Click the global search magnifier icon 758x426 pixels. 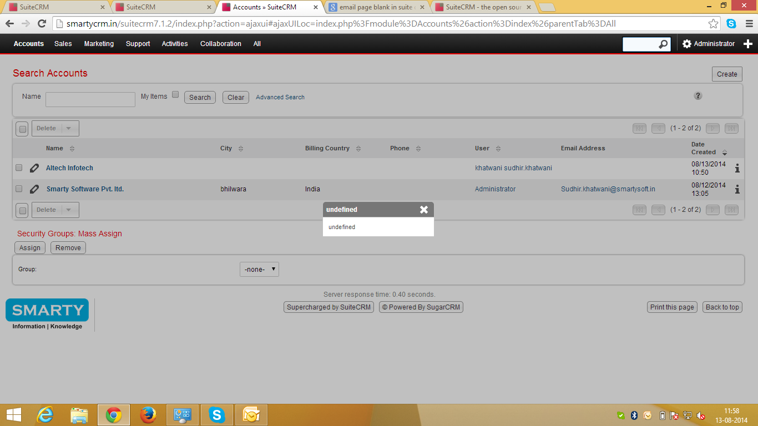click(663, 44)
